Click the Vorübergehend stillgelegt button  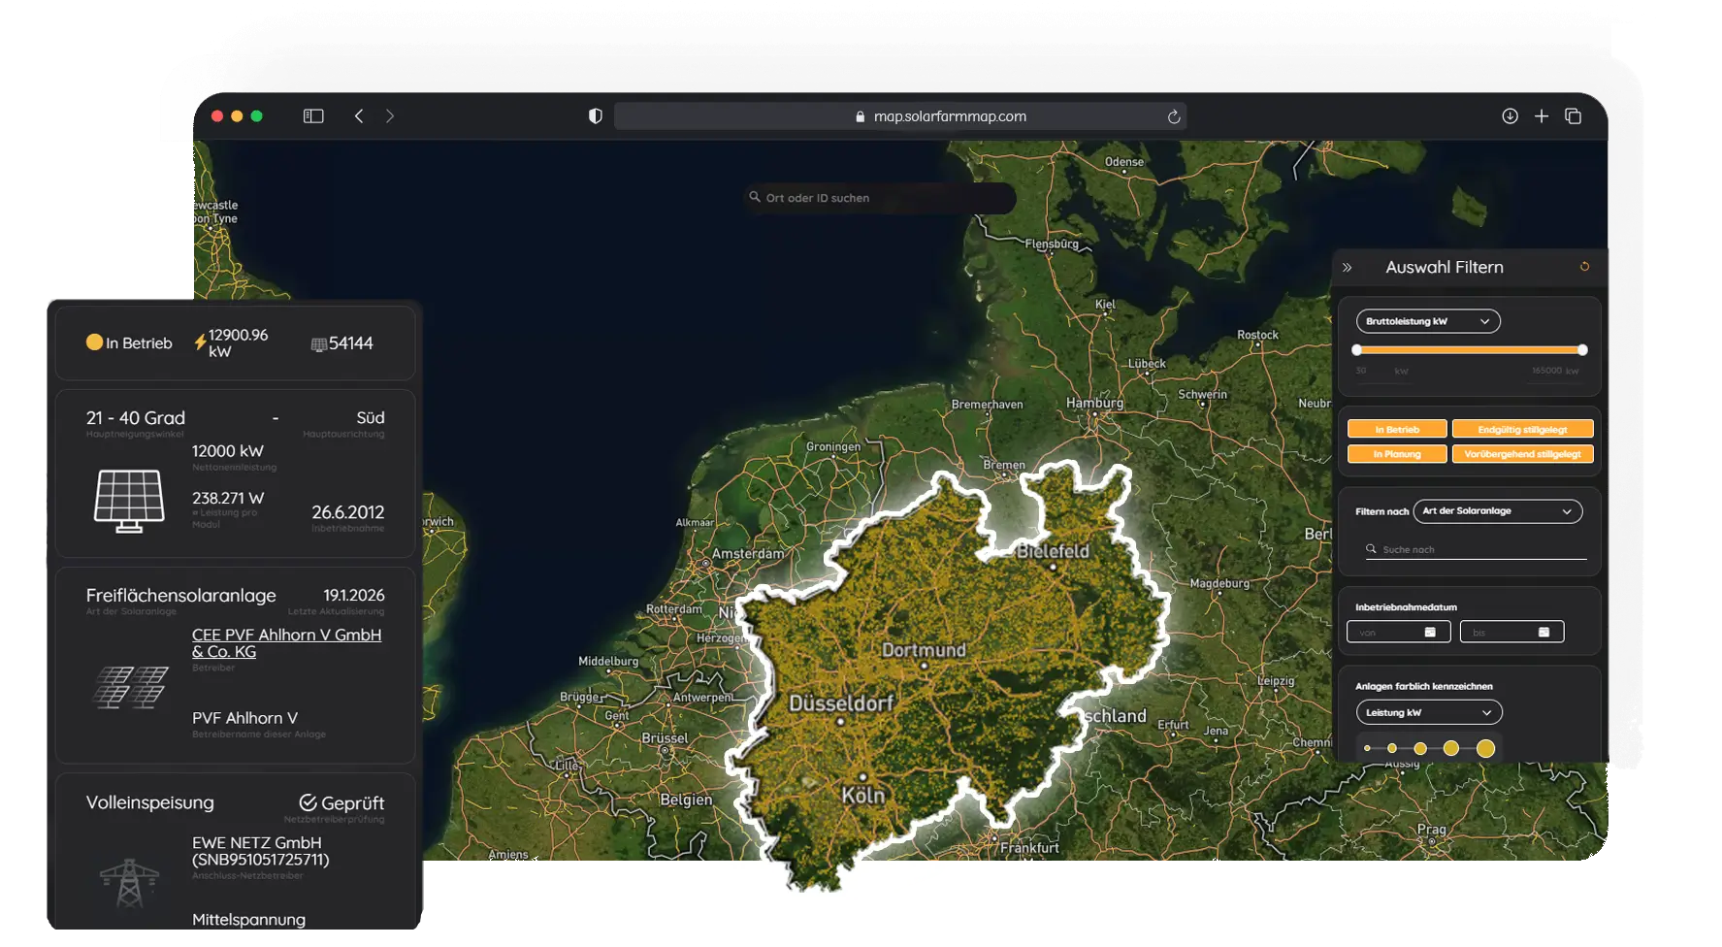pyautogui.click(x=1522, y=453)
